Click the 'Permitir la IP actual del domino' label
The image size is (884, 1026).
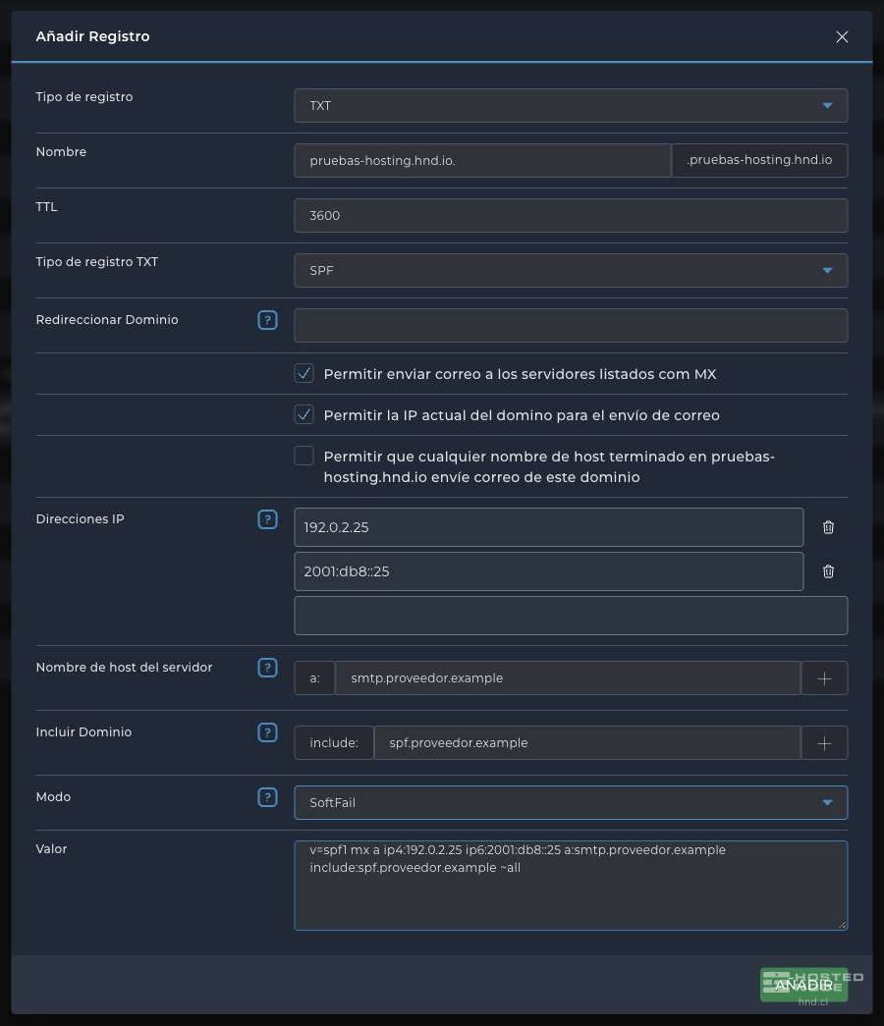(522, 415)
